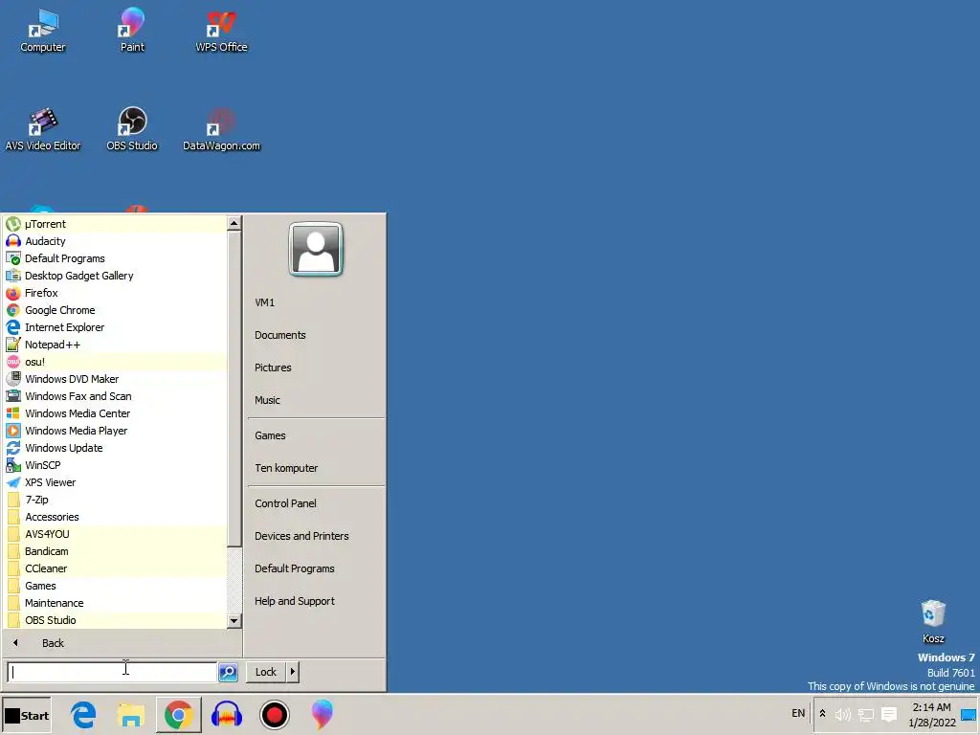980x735 pixels.
Task: Launch Windows Media Center entry
Action: point(116,413)
